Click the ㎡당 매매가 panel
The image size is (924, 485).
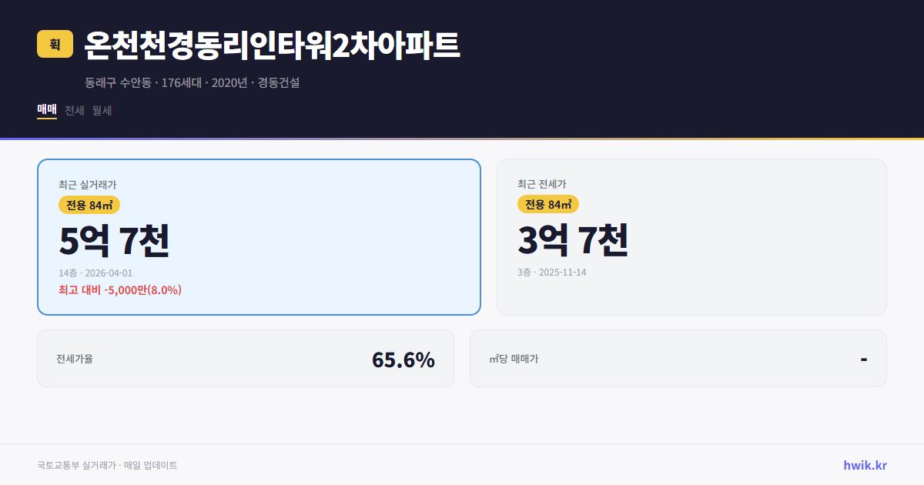(678, 358)
